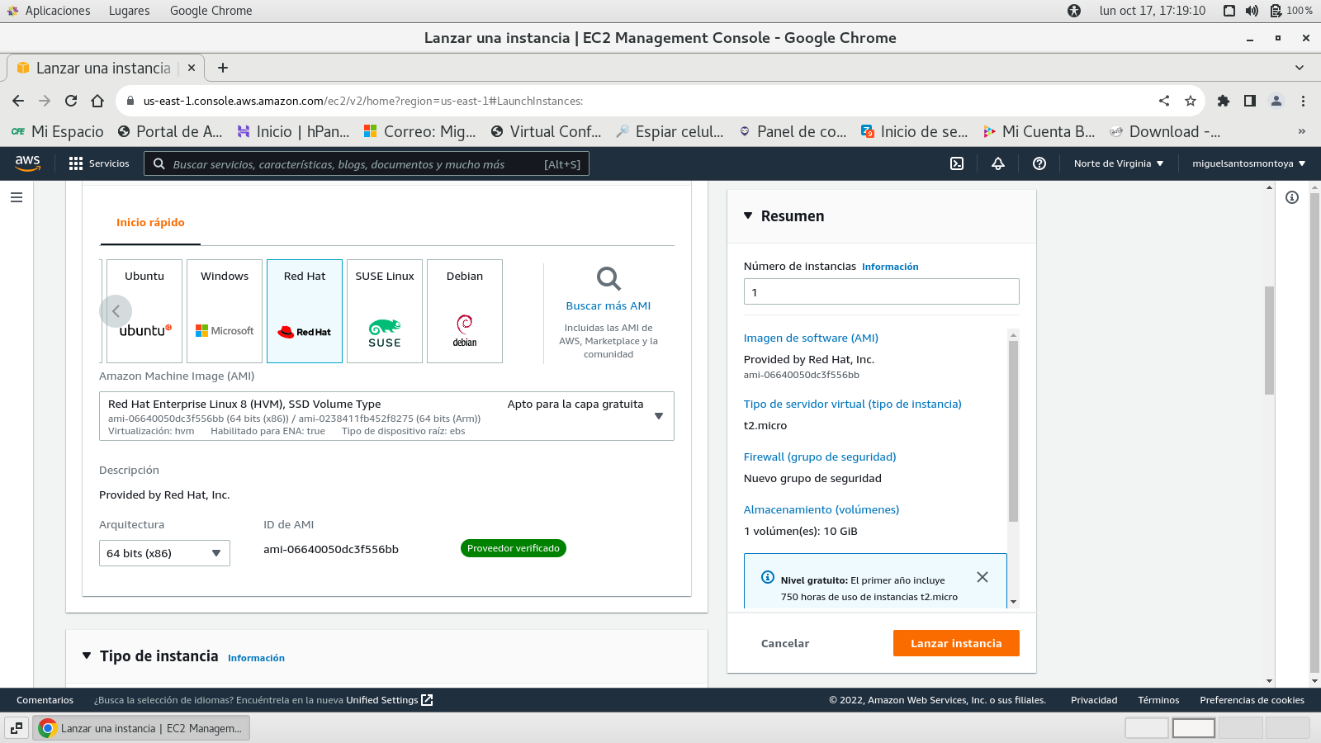
Task: Open Preferencias de cookies
Action: [x=1252, y=700]
